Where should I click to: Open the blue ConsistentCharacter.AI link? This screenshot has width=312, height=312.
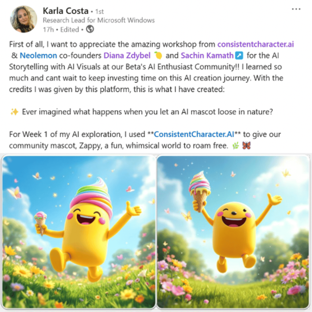pos(194,134)
